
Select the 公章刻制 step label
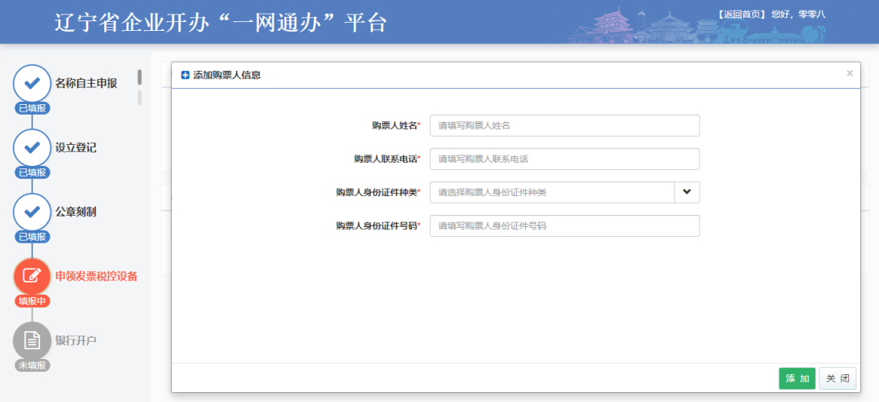pos(76,212)
